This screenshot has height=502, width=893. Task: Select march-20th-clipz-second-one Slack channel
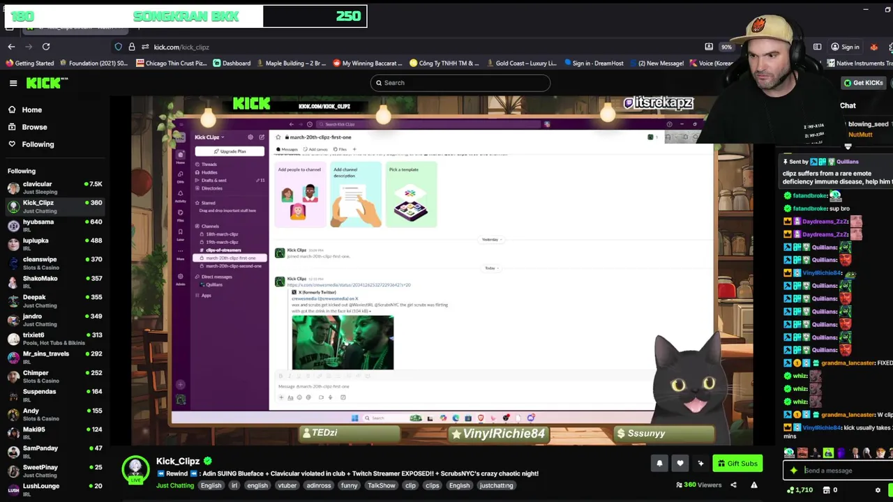pos(233,266)
